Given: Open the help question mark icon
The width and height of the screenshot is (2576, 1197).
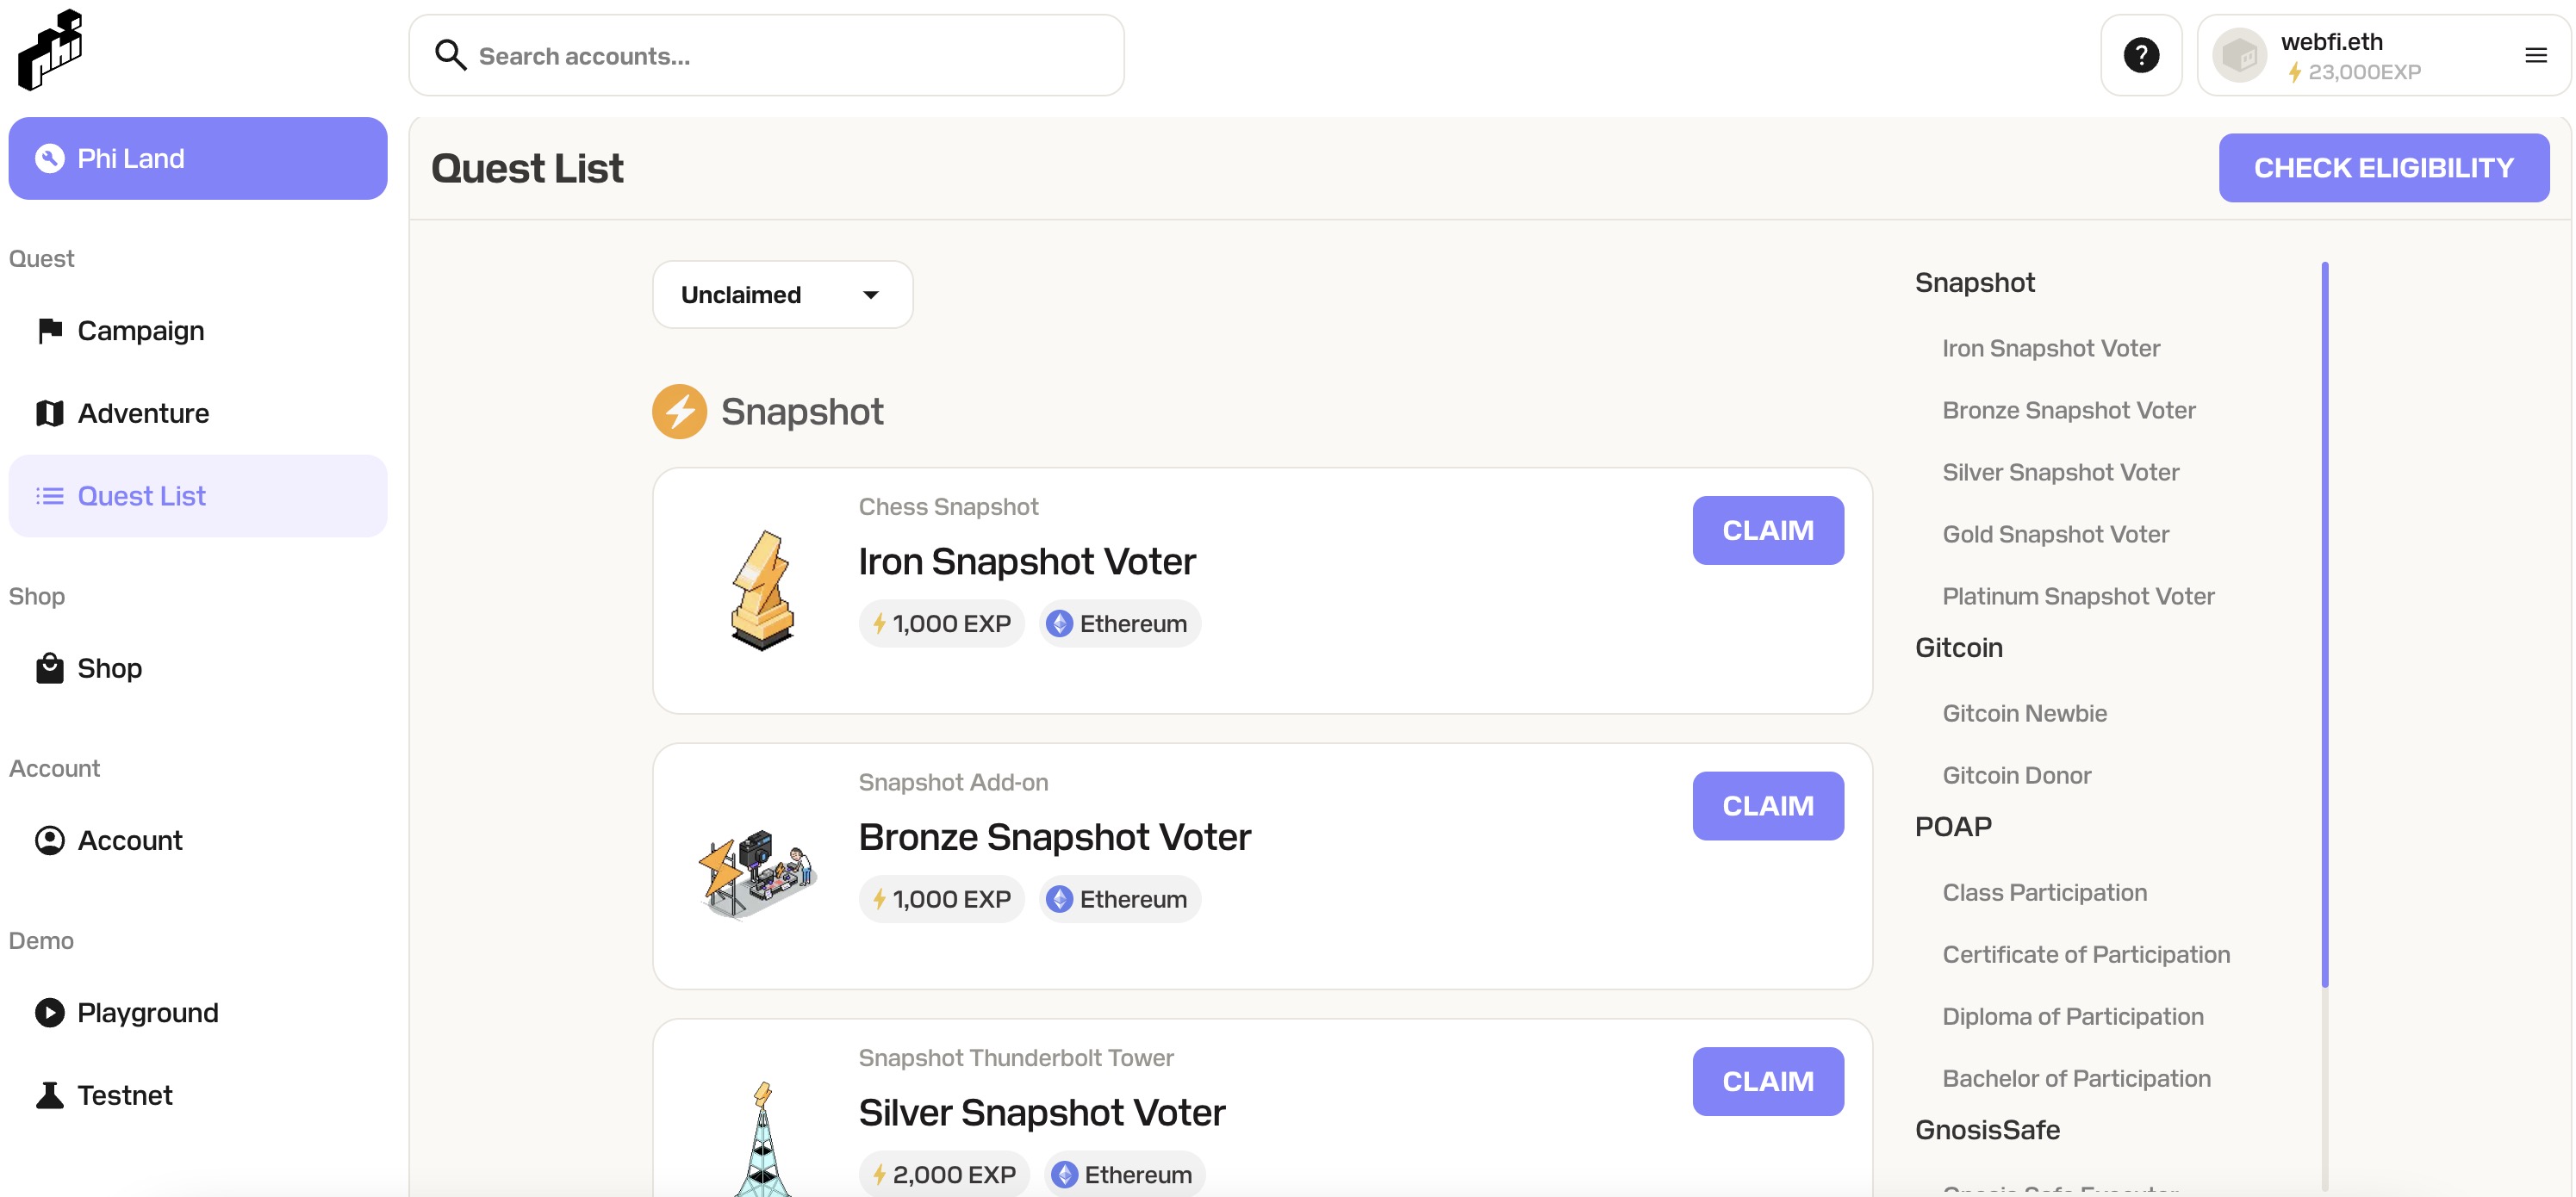Looking at the screenshot, I should click(x=2141, y=55).
